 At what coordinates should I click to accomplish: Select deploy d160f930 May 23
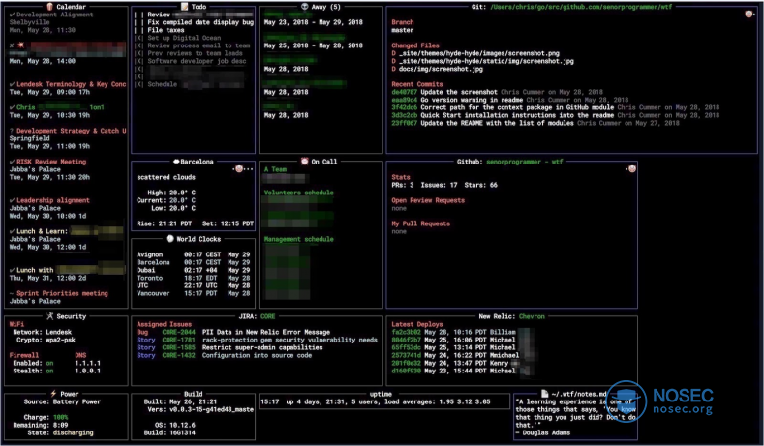click(x=453, y=371)
